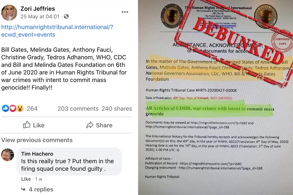Image resolution: width=293 pixels, height=195 pixels.
Task: Click the red heart reaction icon
Action: 13,108
